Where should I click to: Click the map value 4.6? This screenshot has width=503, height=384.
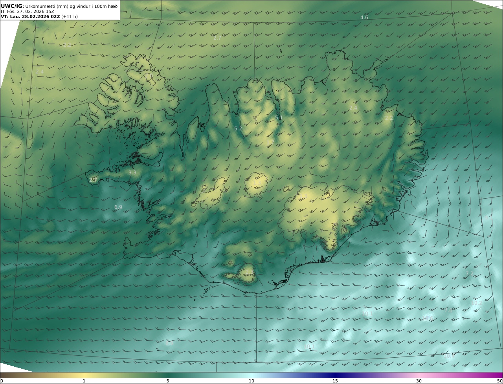point(364,18)
